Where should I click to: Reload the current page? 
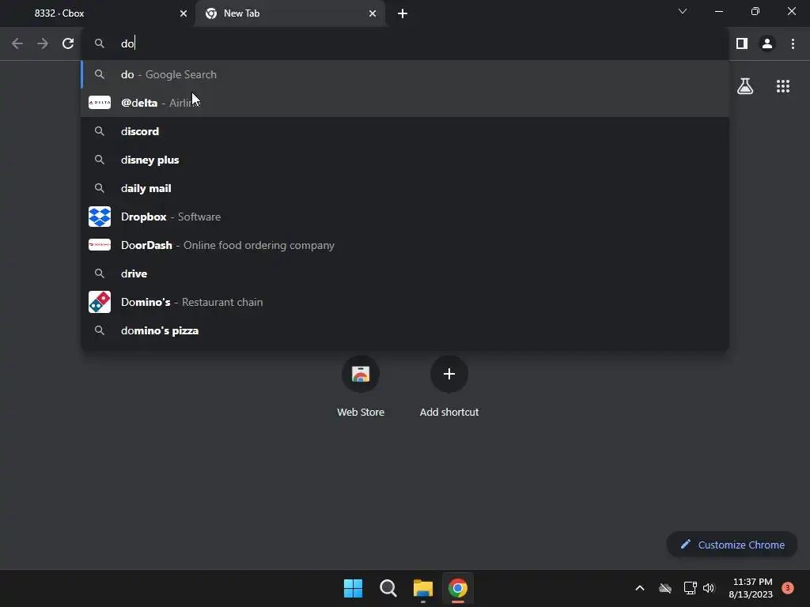point(68,44)
